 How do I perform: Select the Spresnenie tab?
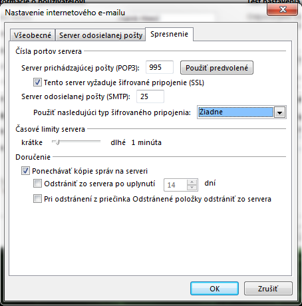[169, 34]
